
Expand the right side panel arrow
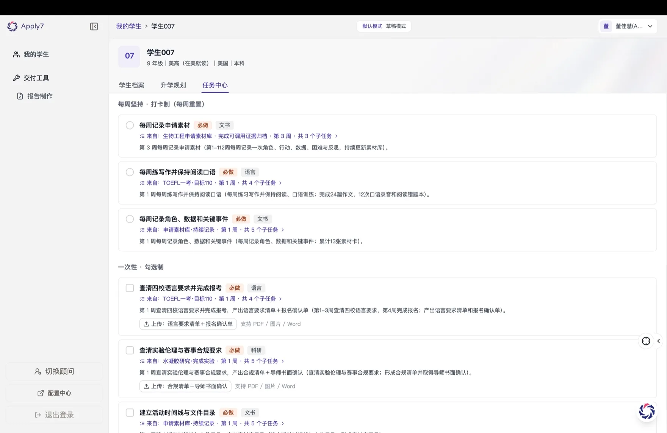[x=659, y=341]
